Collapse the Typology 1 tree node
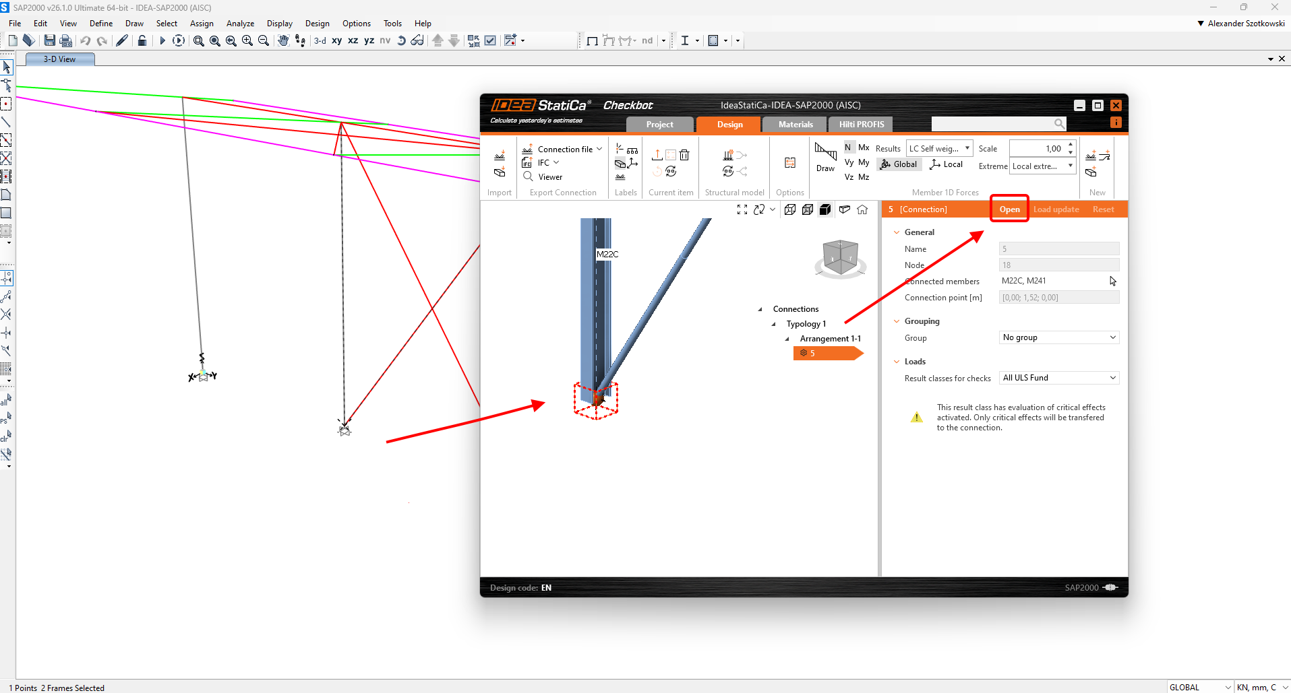1291x693 pixels. 774,325
